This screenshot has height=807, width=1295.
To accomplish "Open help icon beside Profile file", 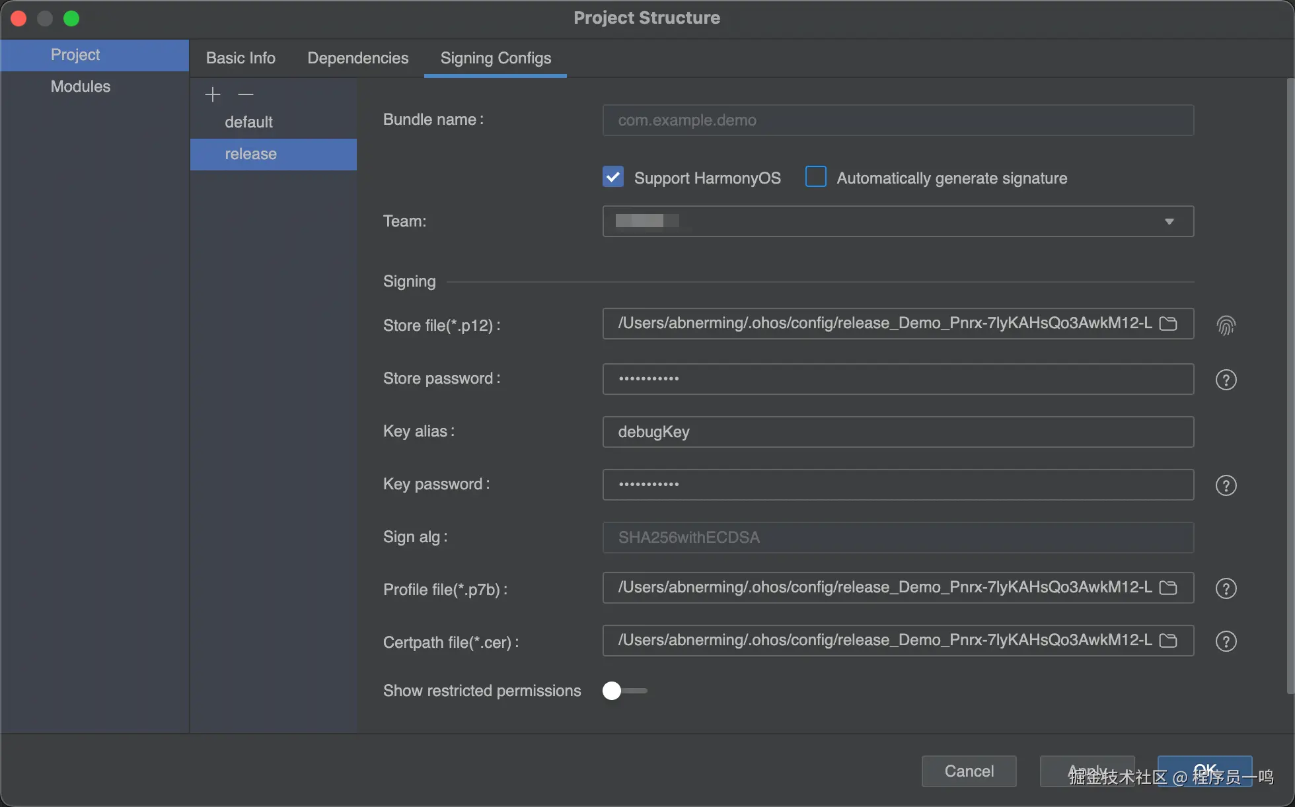I will coord(1226,588).
